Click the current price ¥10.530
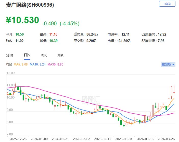The image size is (179, 142). (23, 20)
